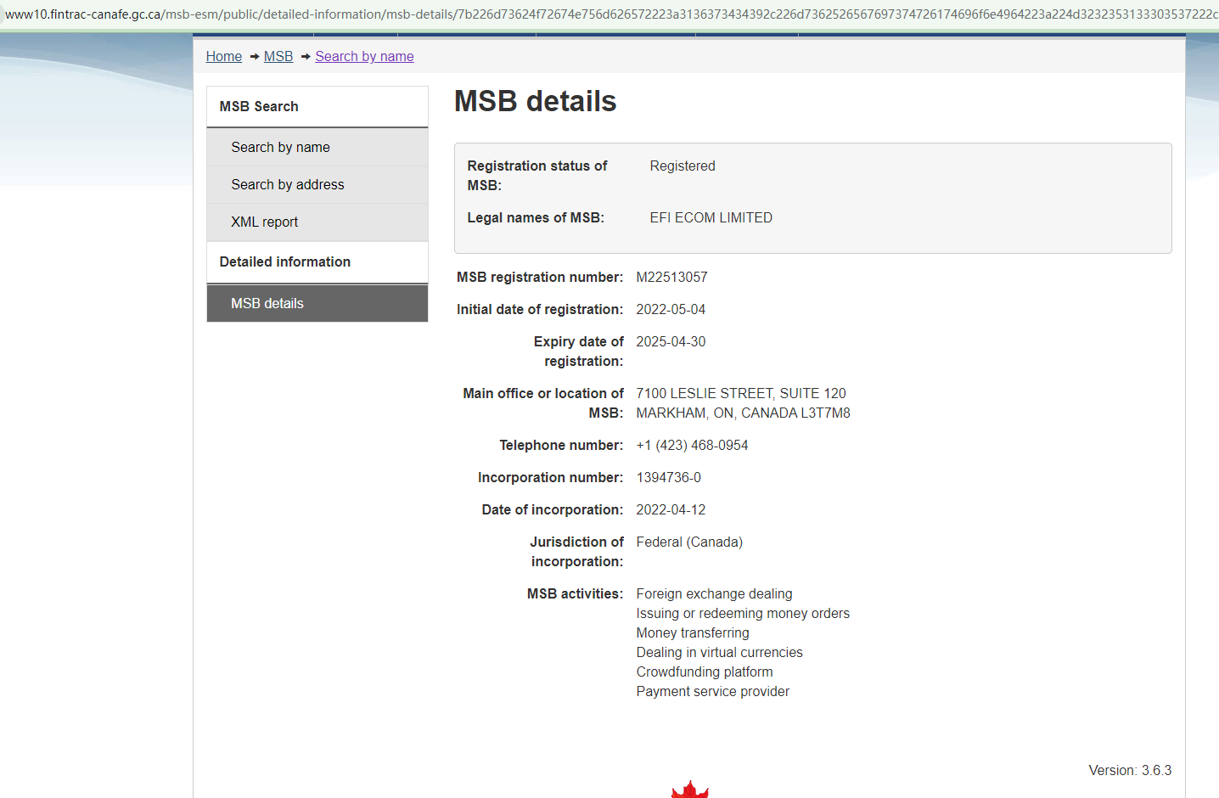The width and height of the screenshot is (1219, 798).
Task: Click the Detailed information sidebar heading
Action: [317, 261]
